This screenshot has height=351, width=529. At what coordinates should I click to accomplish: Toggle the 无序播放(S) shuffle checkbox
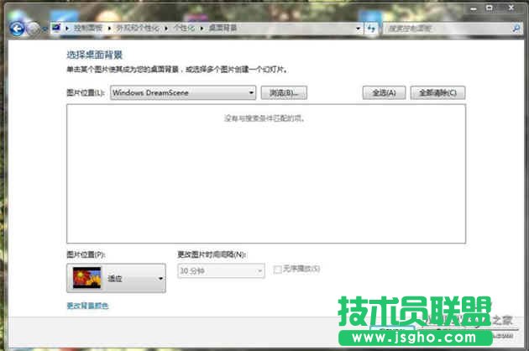tap(277, 270)
